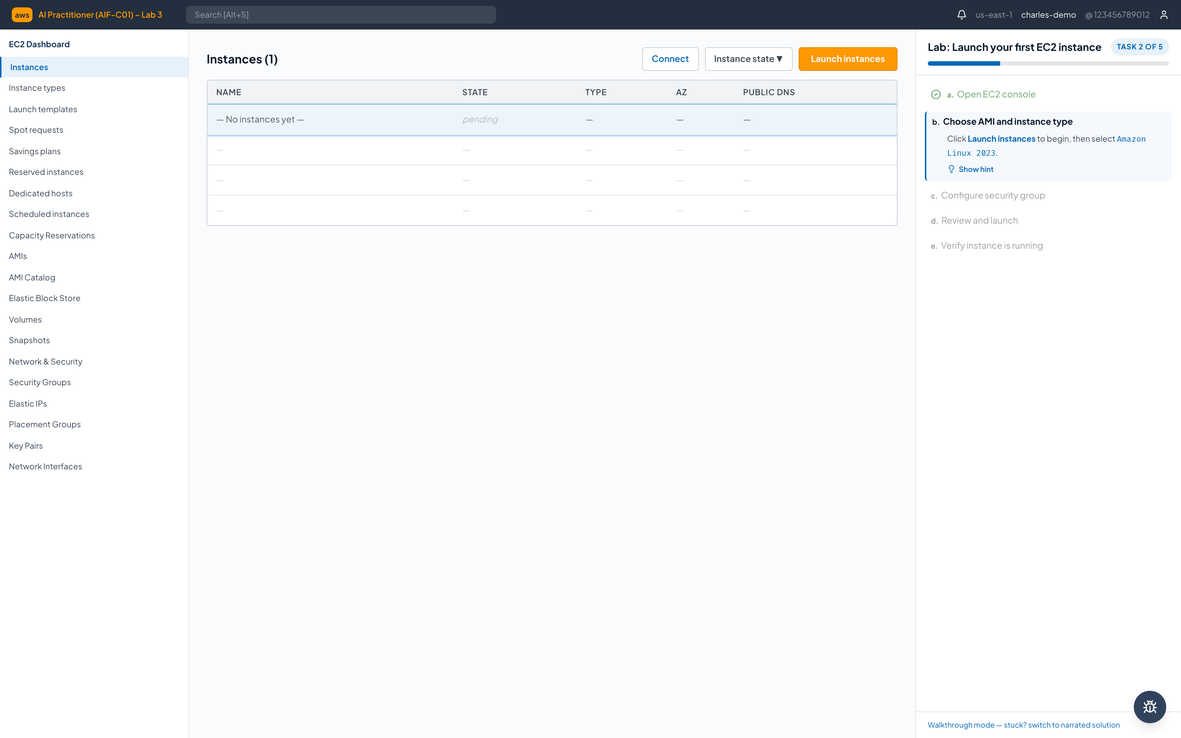Sort by the AZ column header

(681, 92)
